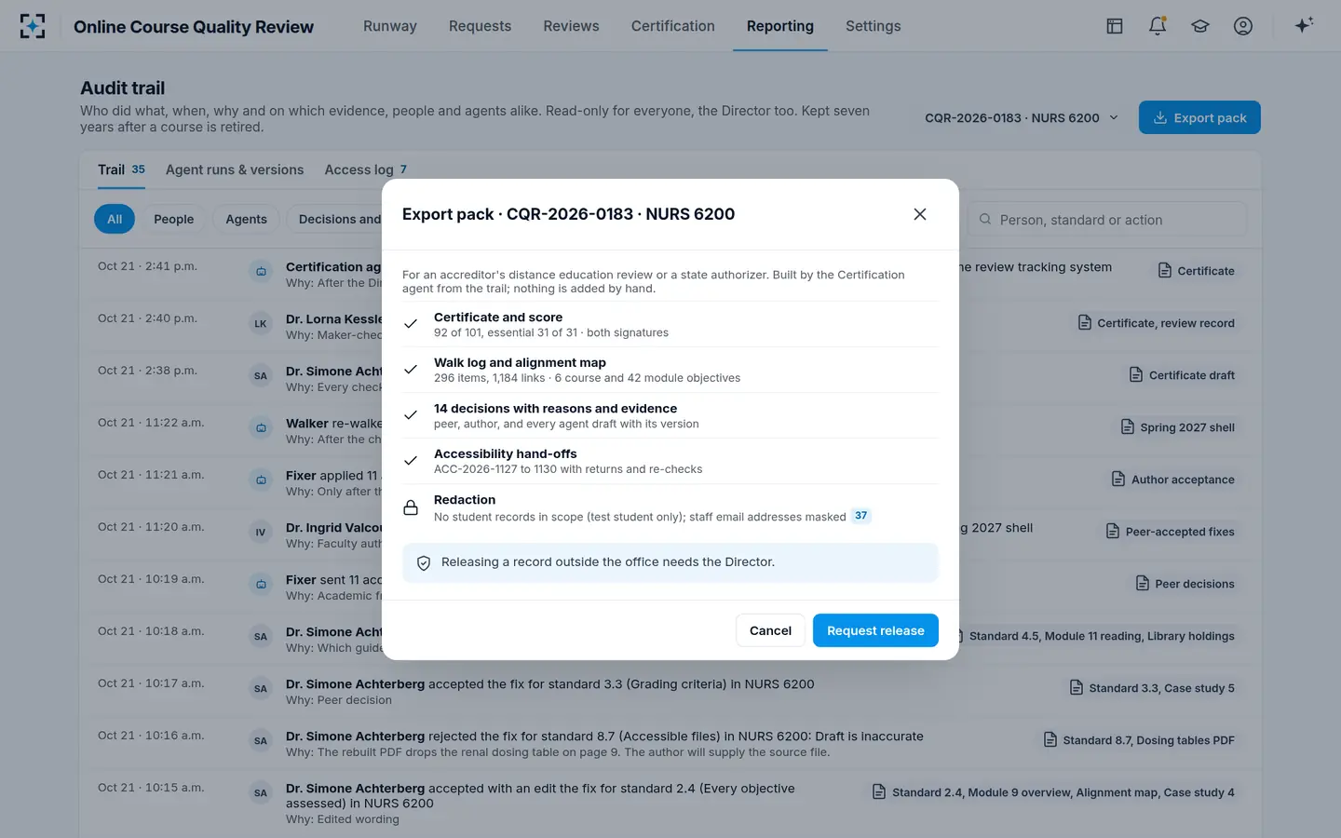Click the checkmark beside Certificate and score
Viewport: 1341px width, 838px height.
point(411,324)
